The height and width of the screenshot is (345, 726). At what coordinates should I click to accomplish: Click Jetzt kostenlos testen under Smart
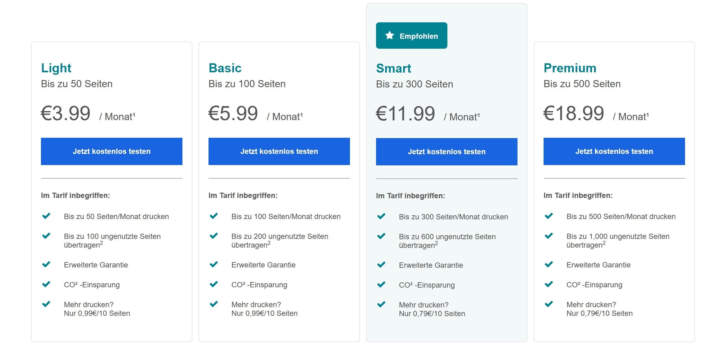447,152
